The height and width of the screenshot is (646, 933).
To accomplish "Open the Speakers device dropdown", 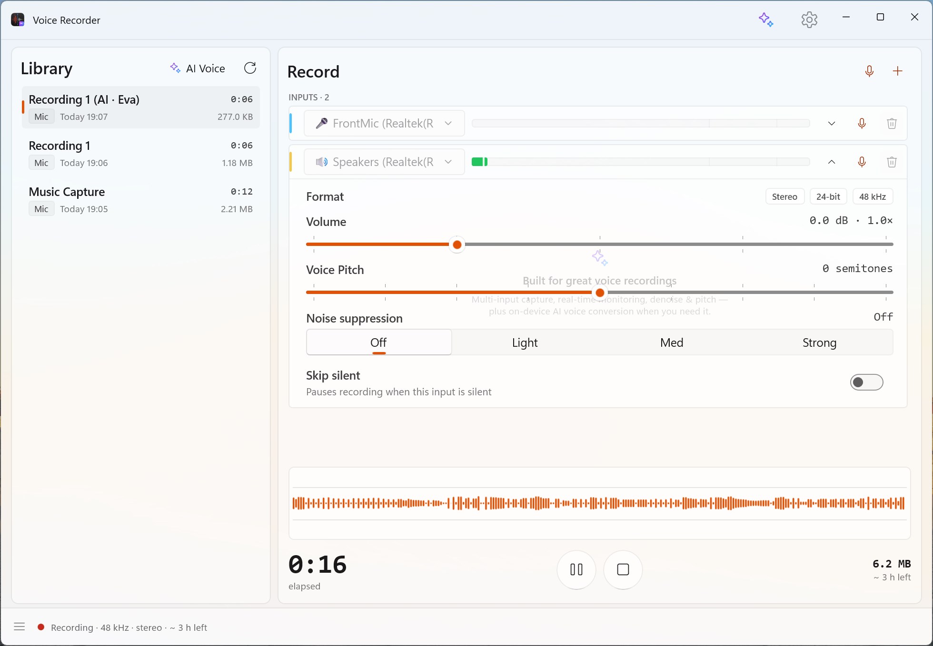I will (384, 162).
